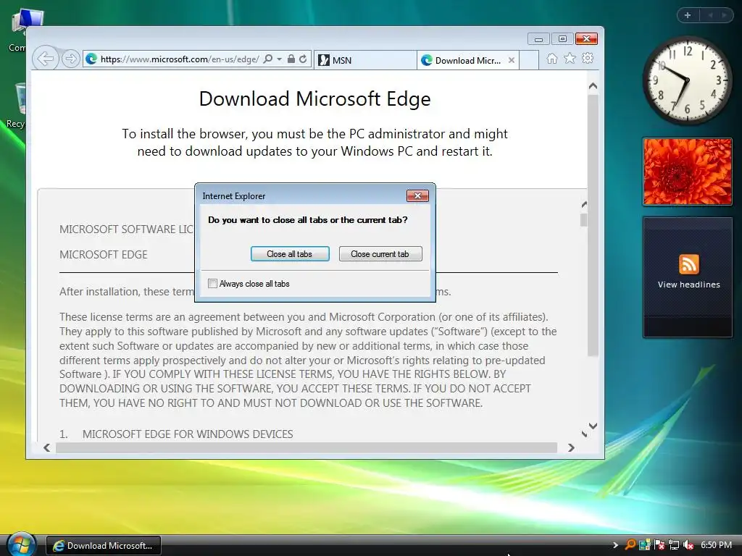The height and width of the screenshot is (556, 742).
Task: Click page vertical scrollbar down arrow
Action: pos(593,426)
